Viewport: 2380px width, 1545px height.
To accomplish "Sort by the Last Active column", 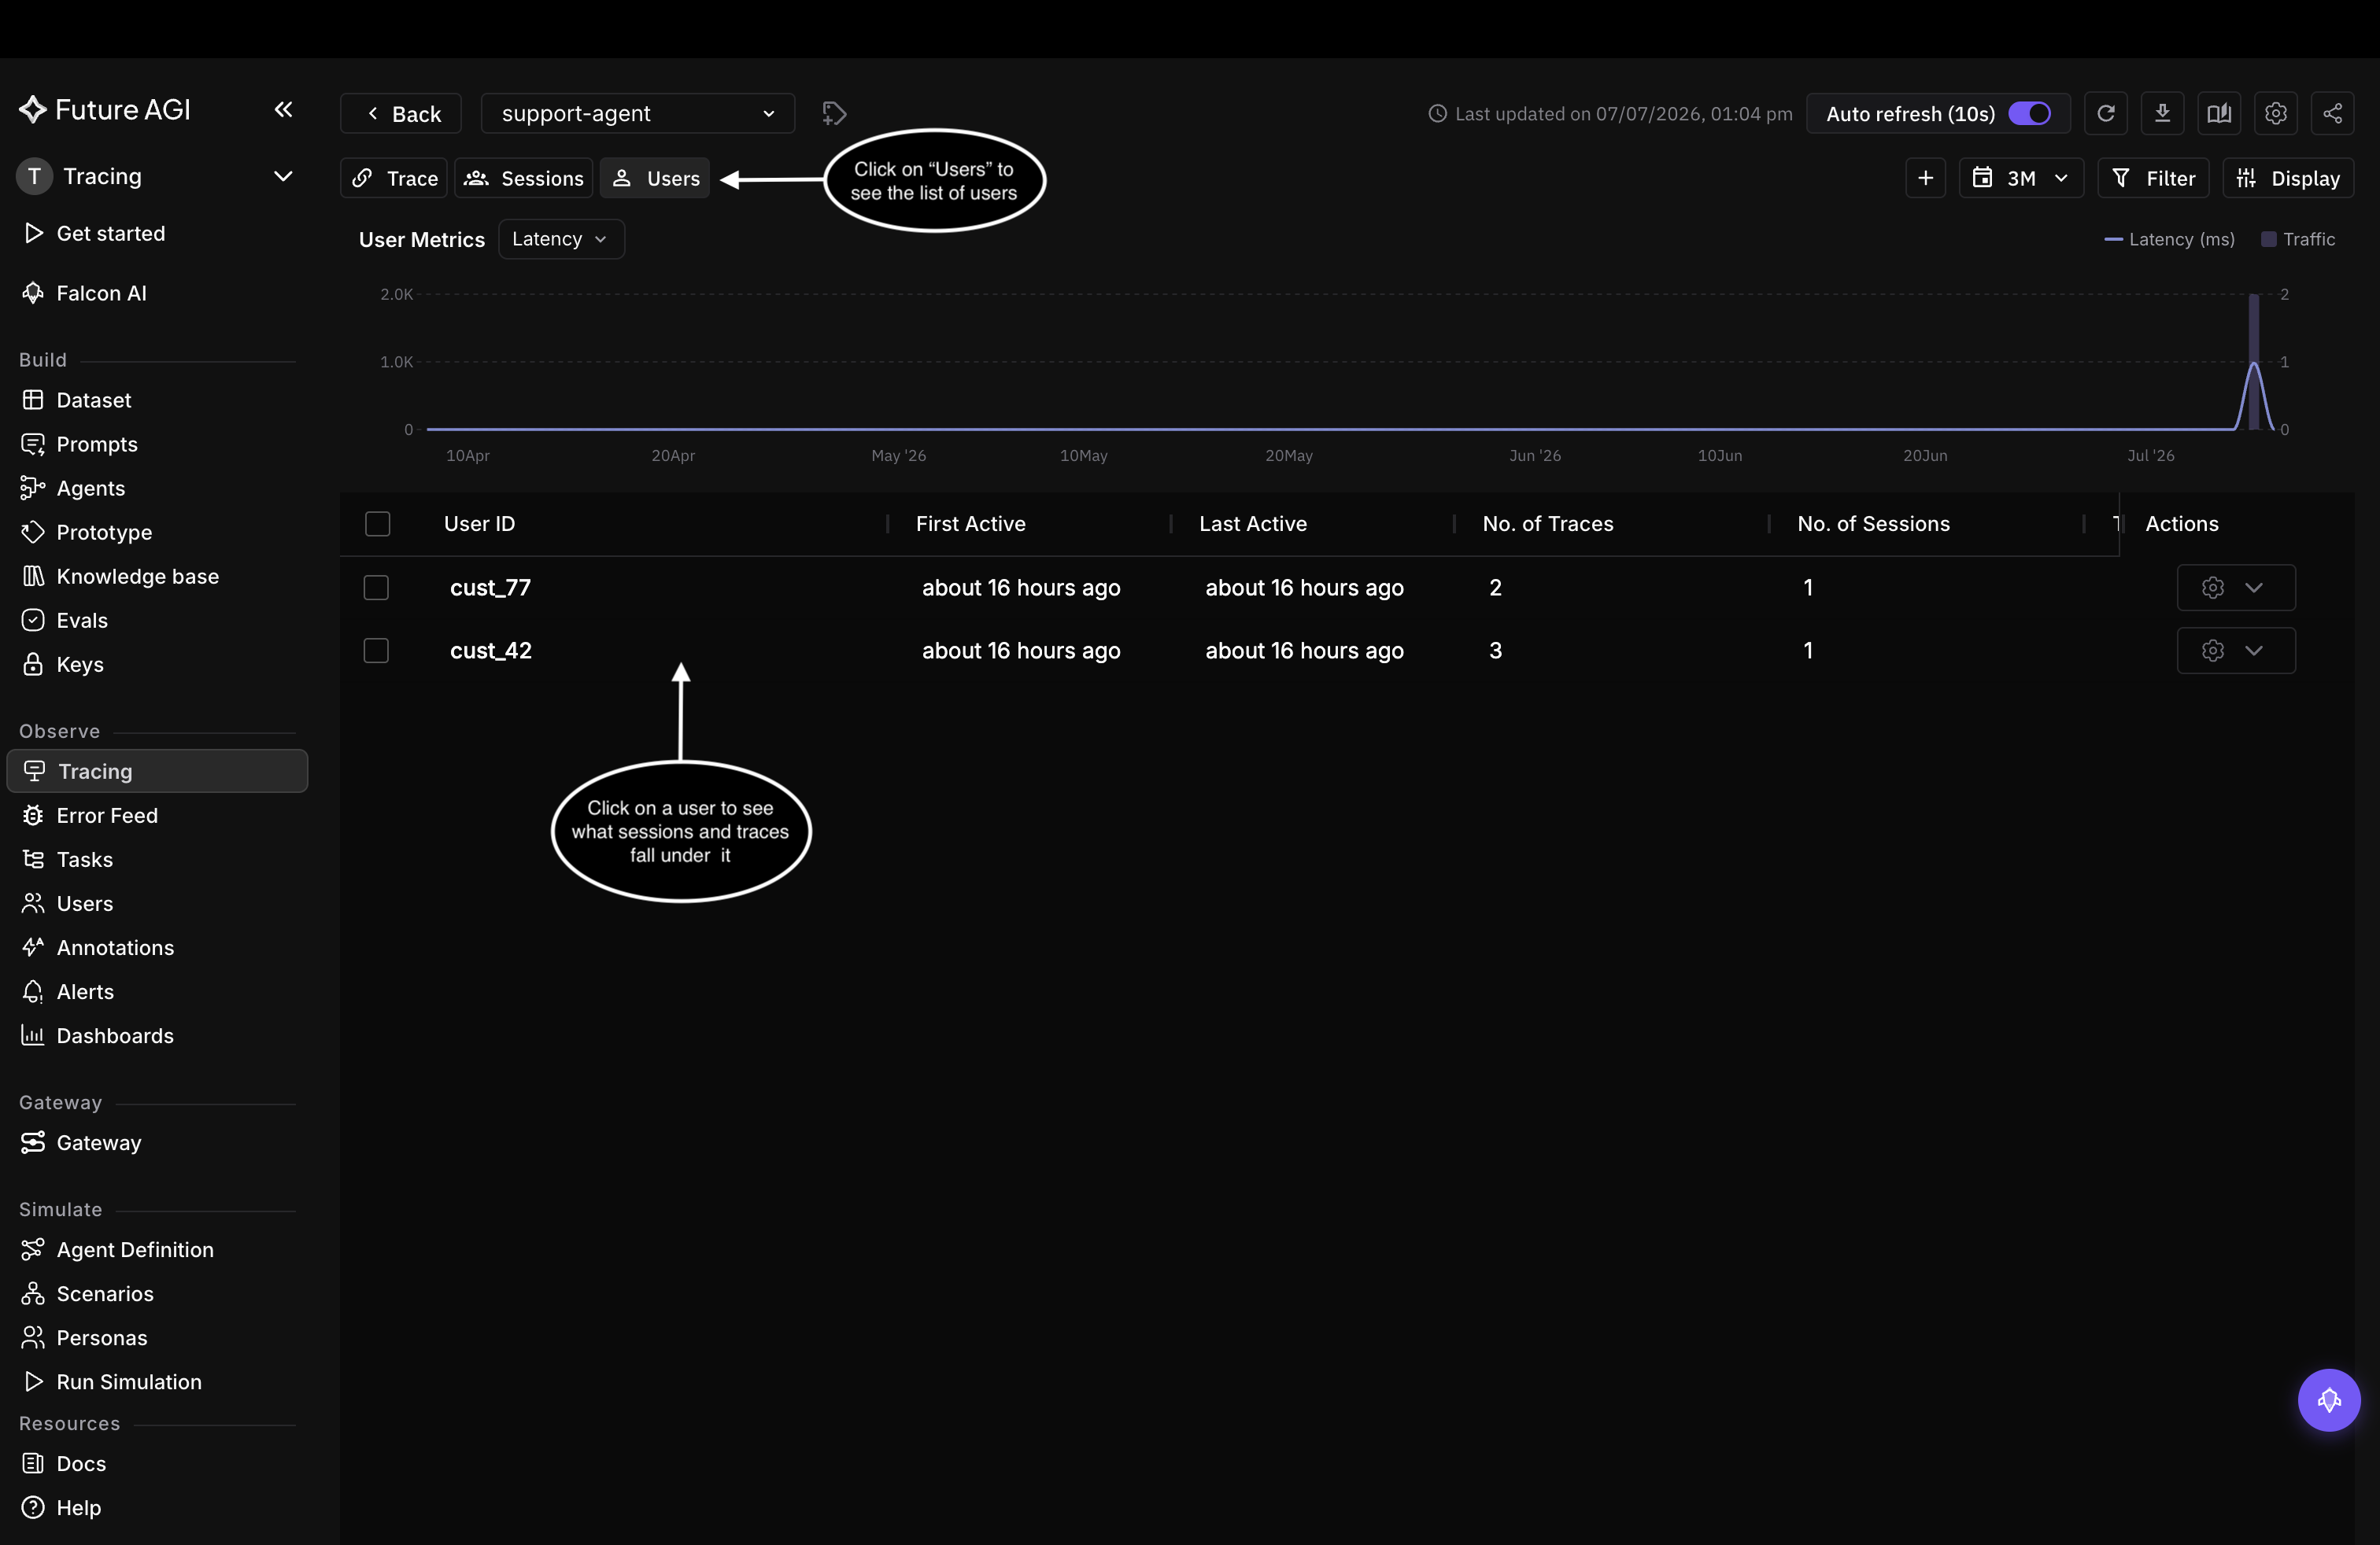I will [x=1252, y=524].
